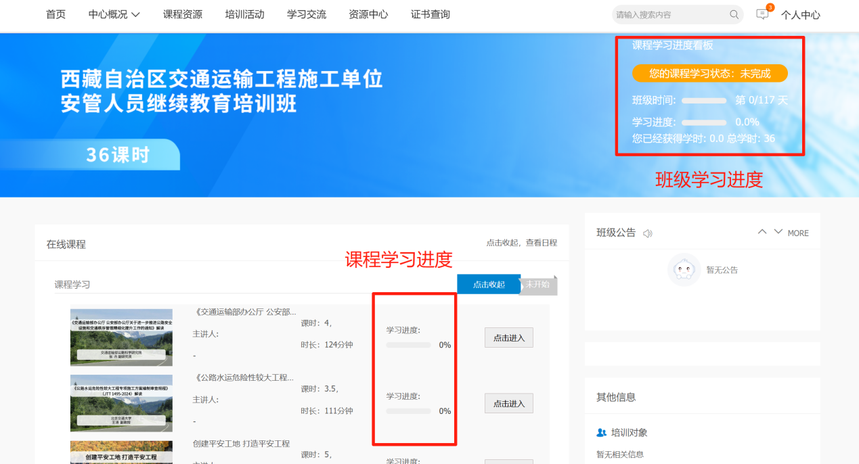Click the speaker icon beside 班级公告

[x=647, y=233]
